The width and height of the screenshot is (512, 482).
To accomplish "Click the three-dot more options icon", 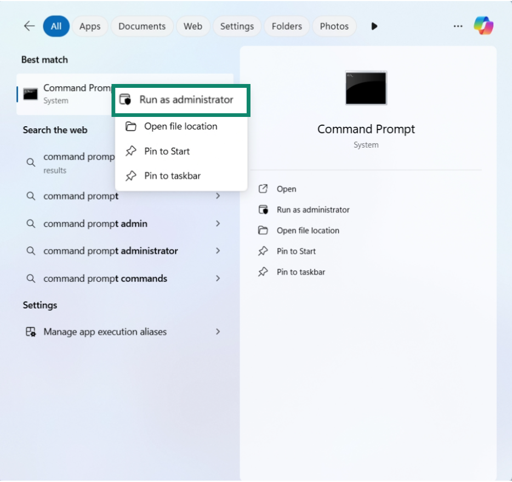I will [458, 26].
